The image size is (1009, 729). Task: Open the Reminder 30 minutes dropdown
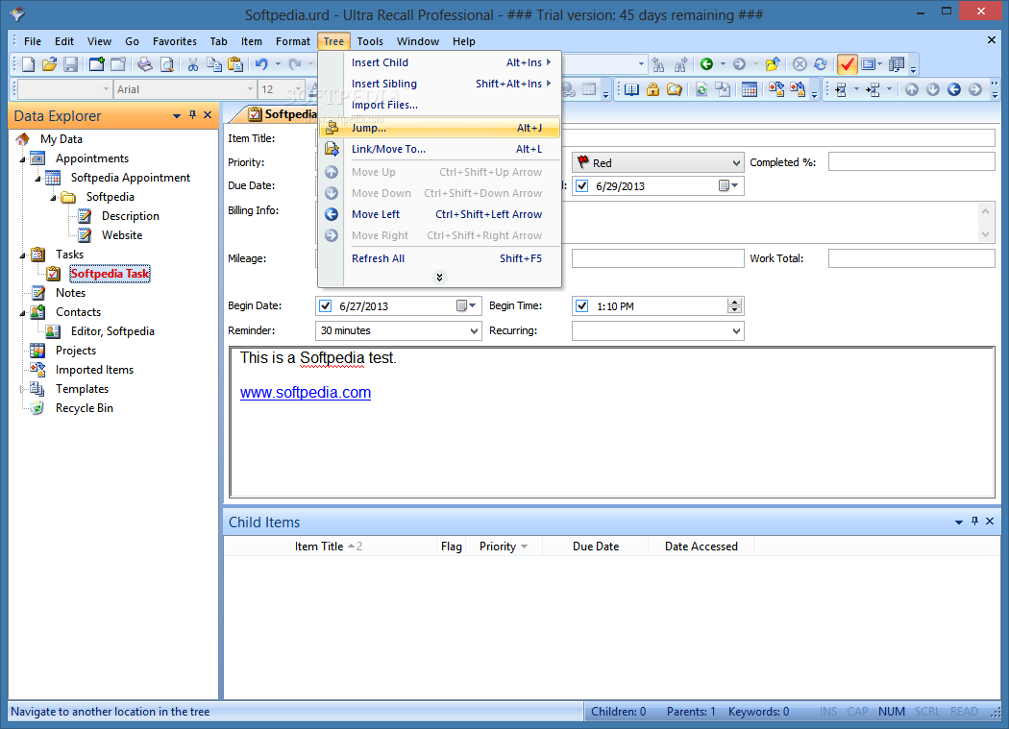[x=475, y=331]
